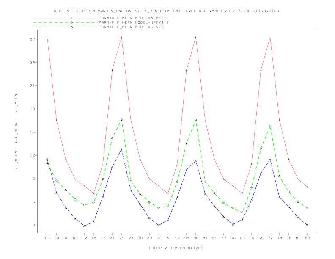Click x-axis tick label 00

(47, 238)
